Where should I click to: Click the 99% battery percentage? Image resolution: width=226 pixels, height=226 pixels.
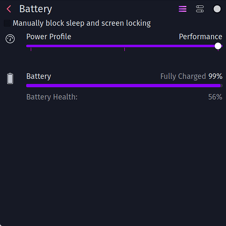[215, 76]
